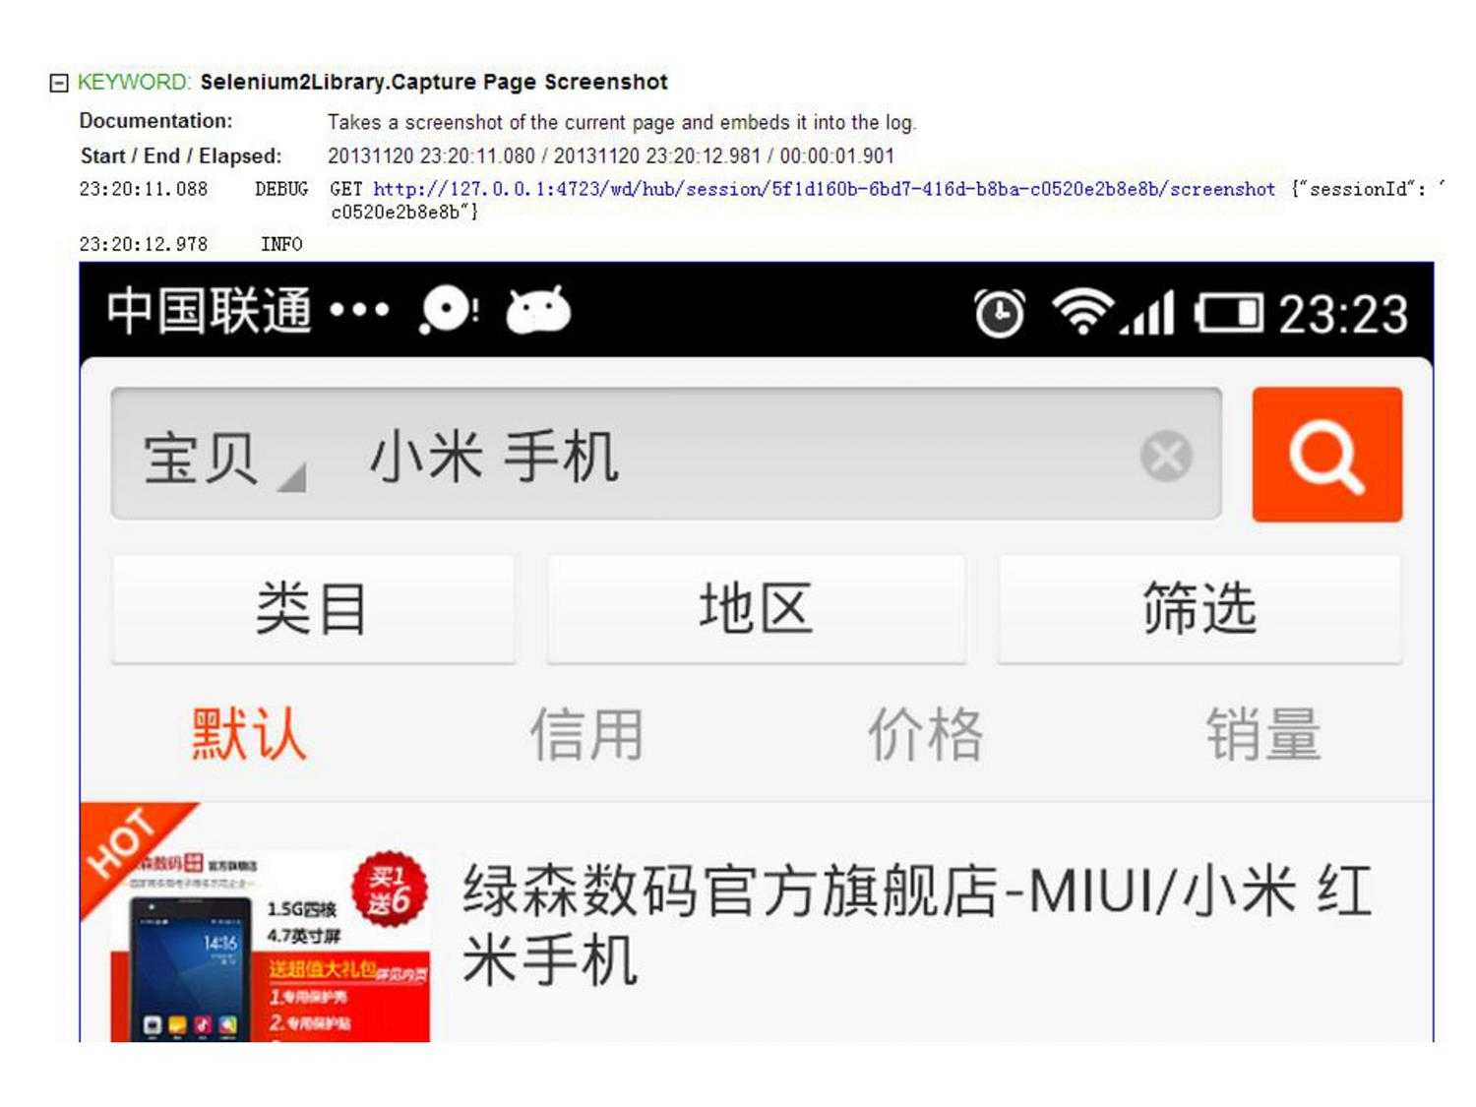1476x1107 pixels.
Task: Tap the battery status icon
Action: tap(1228, 314)
